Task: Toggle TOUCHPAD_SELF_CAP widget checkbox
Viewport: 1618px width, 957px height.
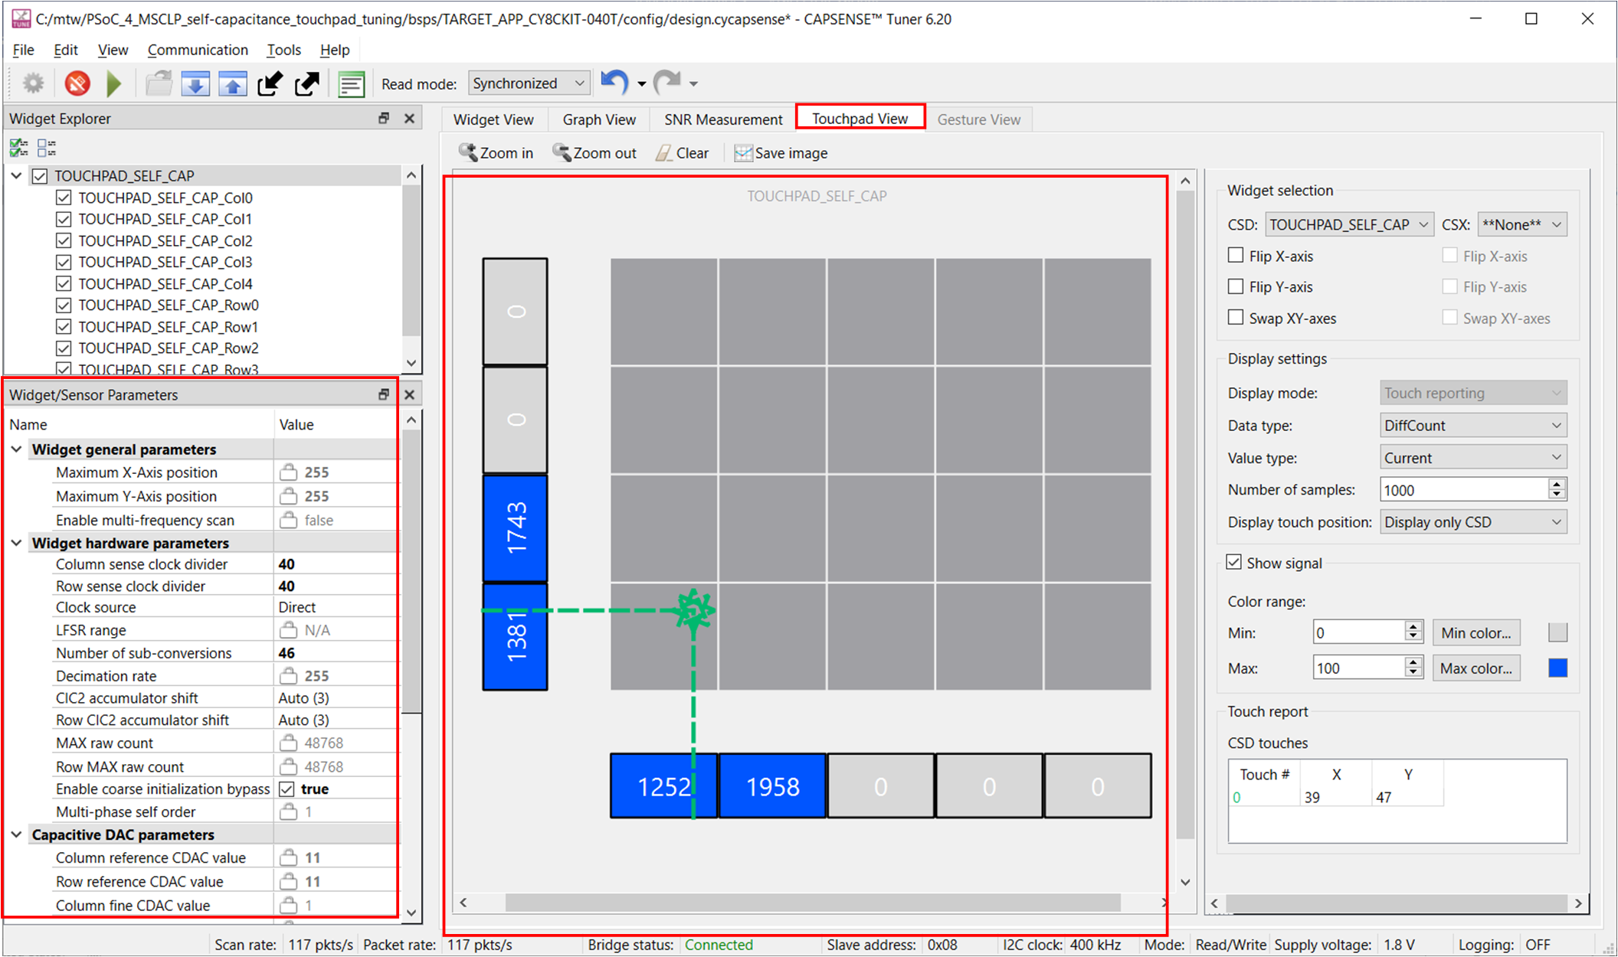Action: point(40,176)
